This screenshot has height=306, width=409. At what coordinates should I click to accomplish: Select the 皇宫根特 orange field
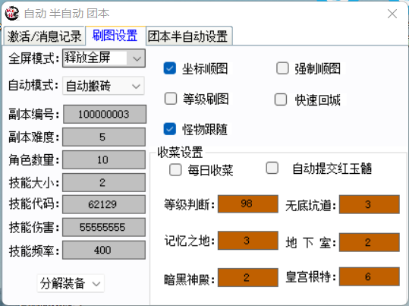click(369, 276)
